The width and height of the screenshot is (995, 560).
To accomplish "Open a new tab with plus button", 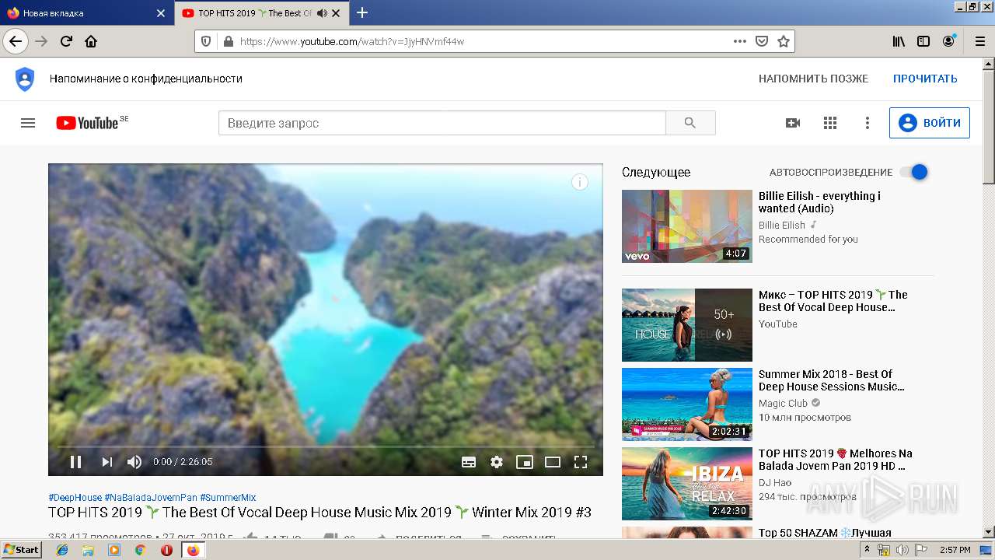I will click(x=362, y=12).
